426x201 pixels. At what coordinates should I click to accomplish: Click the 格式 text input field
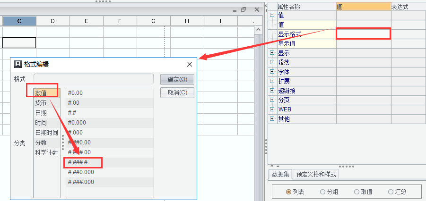94,79
